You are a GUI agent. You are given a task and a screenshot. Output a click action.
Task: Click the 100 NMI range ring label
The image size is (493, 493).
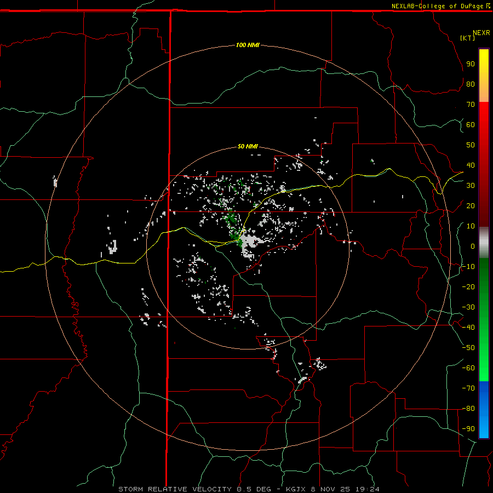point(248,45)
